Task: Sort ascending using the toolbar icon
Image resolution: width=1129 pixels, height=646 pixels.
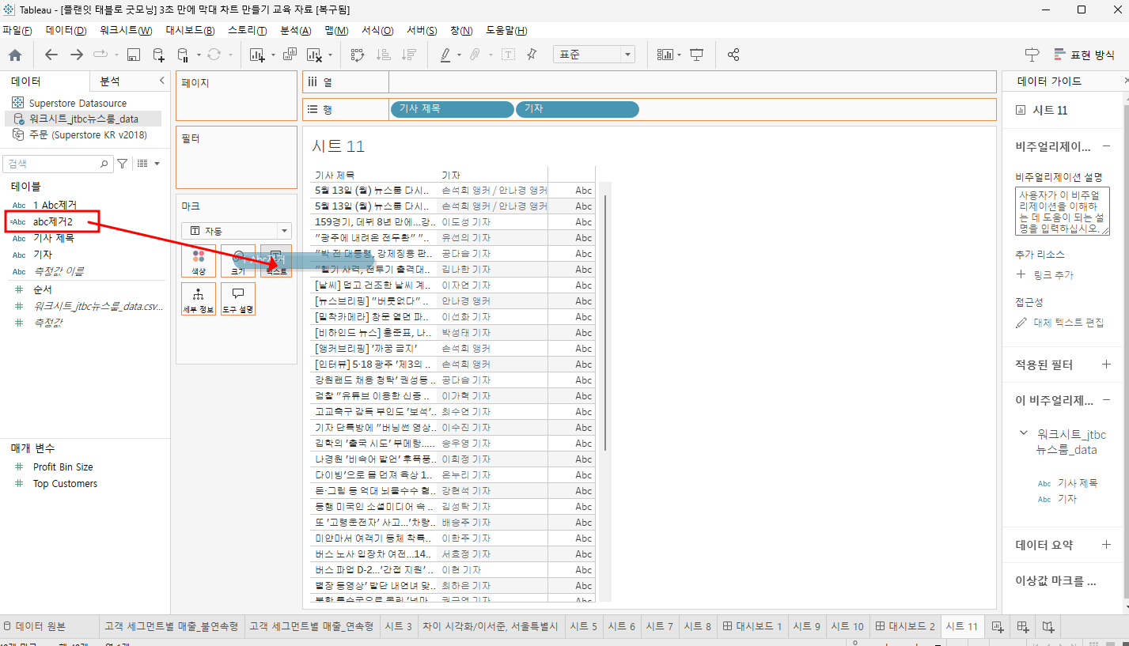Action: coord(384,55)
